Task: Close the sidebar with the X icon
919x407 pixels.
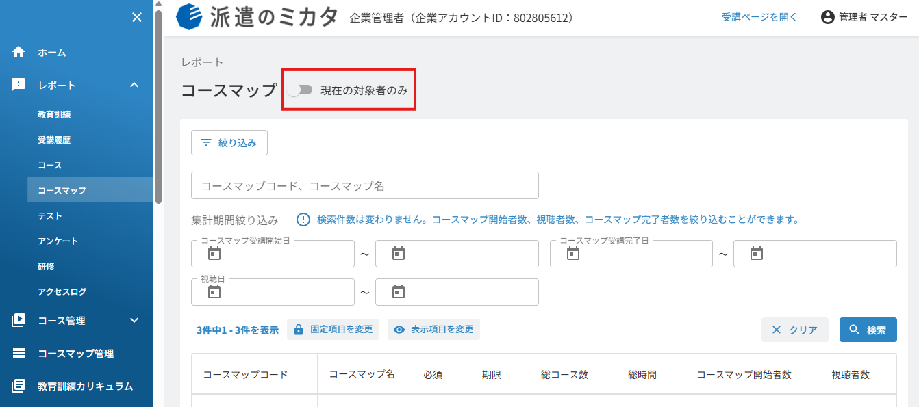Action: pyautogui.click(x=137, y=17)
